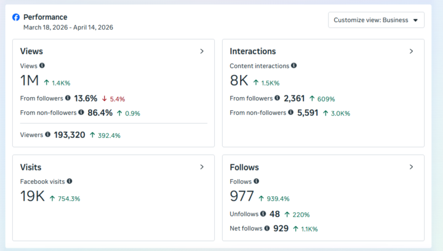443x251 pixels.
Task: Expand the Interactions card chevron
Action: pyautogui.click(x=412, y=51)
